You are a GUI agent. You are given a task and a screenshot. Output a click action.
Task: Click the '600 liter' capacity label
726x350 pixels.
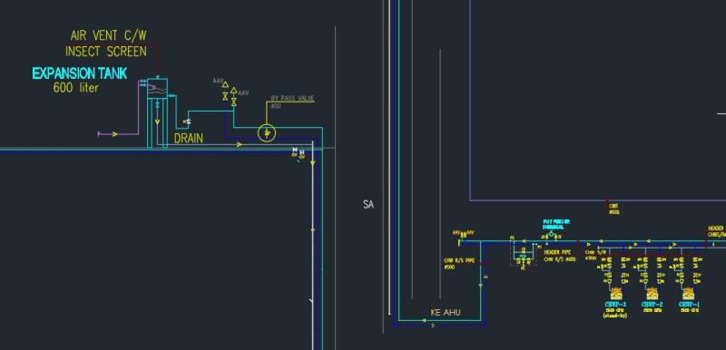click(x=76, y=87)
